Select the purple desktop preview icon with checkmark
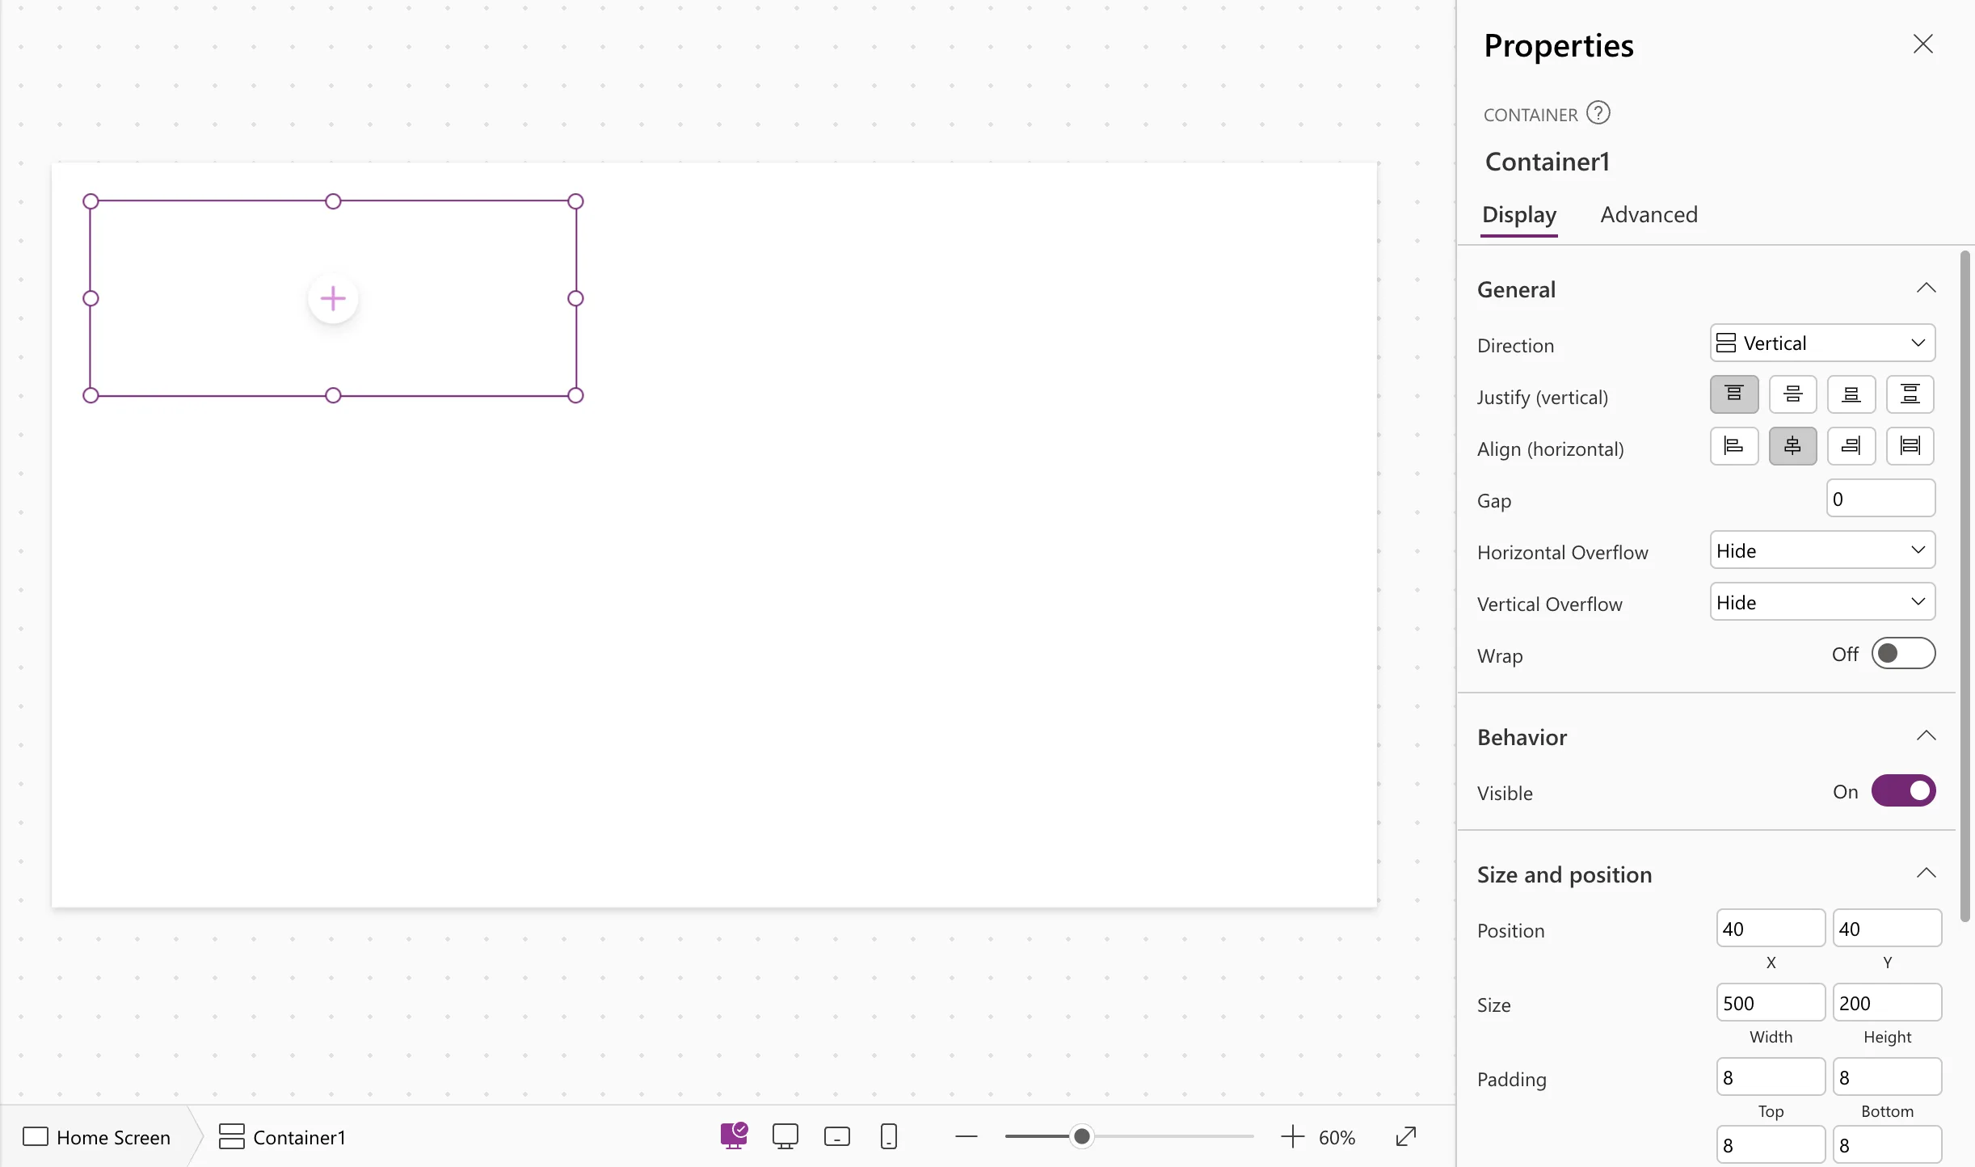 point(734,1136)
